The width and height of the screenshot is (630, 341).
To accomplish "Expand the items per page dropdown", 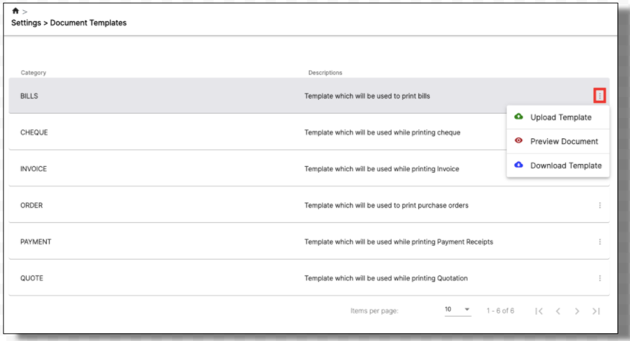I will coord(458,309).
